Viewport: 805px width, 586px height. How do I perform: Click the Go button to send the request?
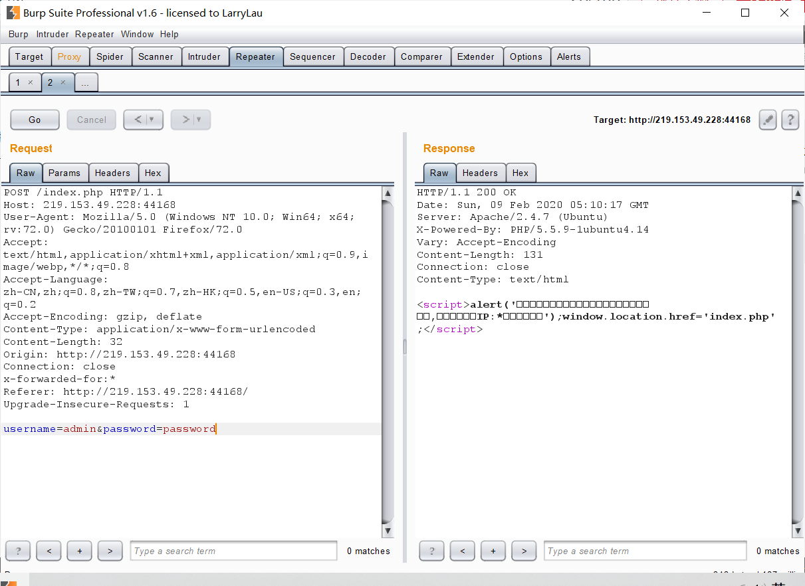pyautogui.click(x=35, y=120)
